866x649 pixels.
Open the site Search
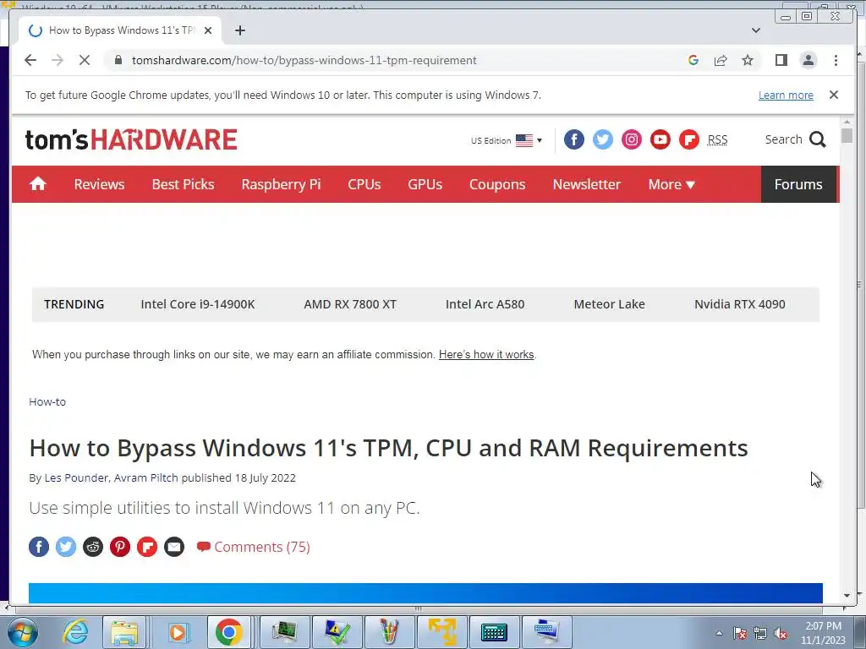(795, 139)
